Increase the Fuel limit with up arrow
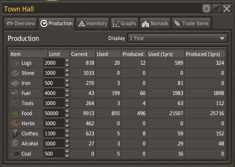The height and width of the screenshot is (167, 235). tap(67, 91)
